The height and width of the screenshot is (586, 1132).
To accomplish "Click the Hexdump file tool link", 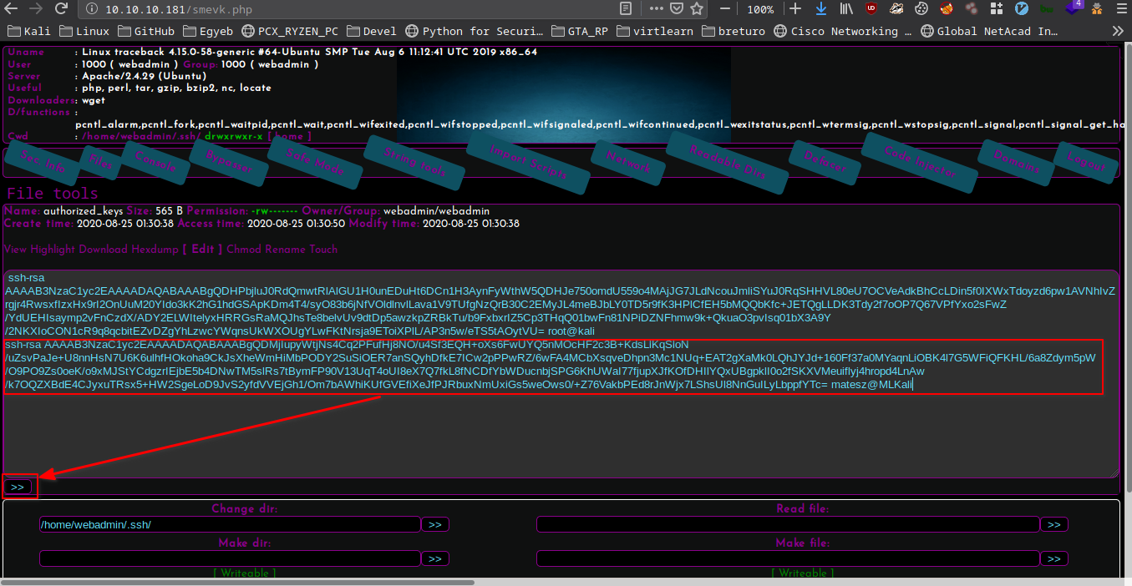I will click(x=155, y=249).
